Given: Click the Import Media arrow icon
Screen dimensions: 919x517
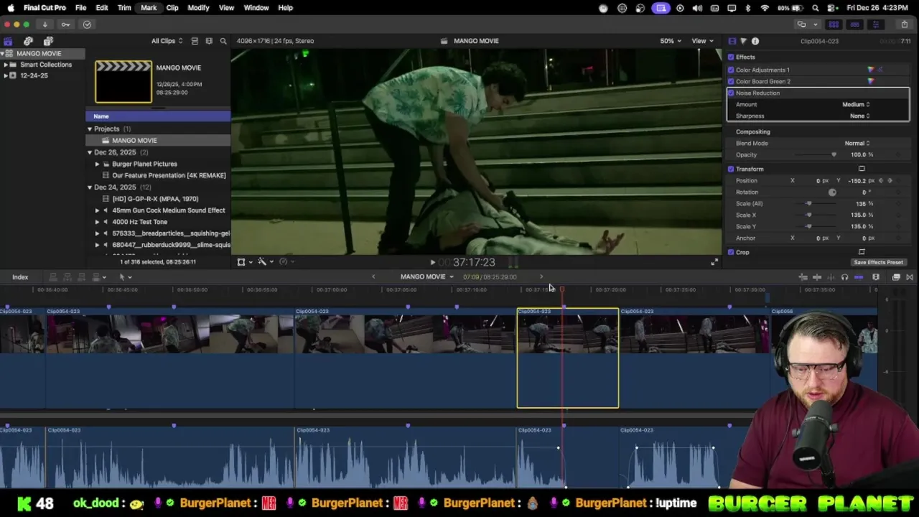Looking at the screenshot, I should (x=45, y=24).
